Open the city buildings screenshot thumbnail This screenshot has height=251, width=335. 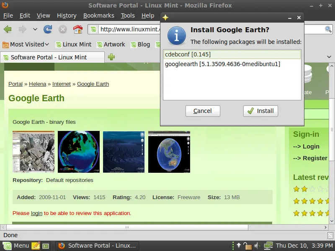tap(33, 152)
